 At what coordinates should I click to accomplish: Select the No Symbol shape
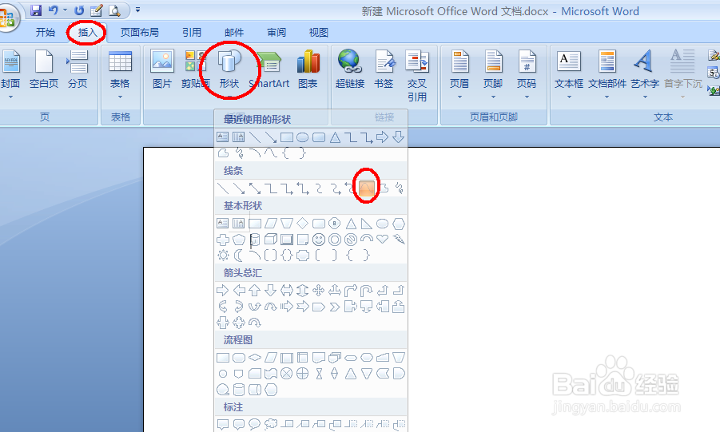pyautogui.click(x=350, y=240)
